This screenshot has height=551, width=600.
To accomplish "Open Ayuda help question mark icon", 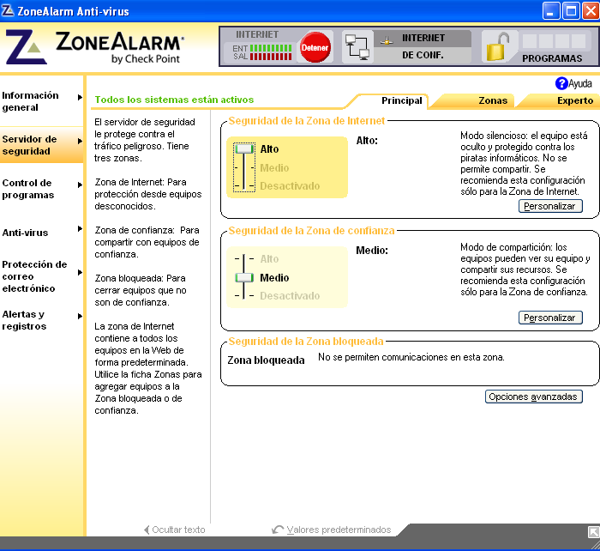I will click(561, 83).
